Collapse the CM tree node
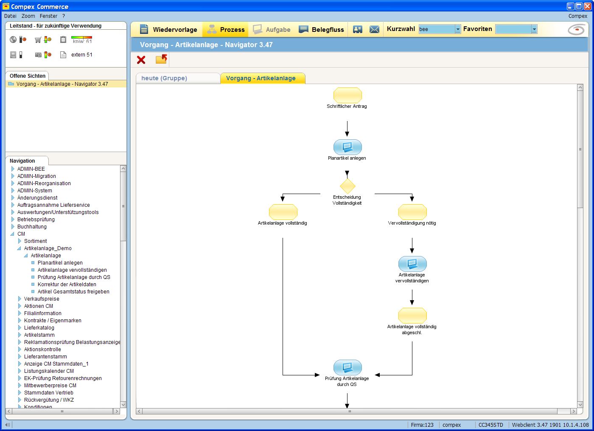 click(x=13, y=234)
